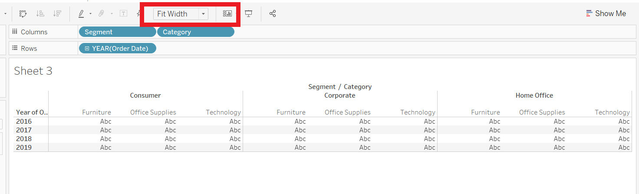The width and height of the screenshot is (639, 194).
Task: Click the Swap Rows and Columns icon
Action: pos(23,13)
